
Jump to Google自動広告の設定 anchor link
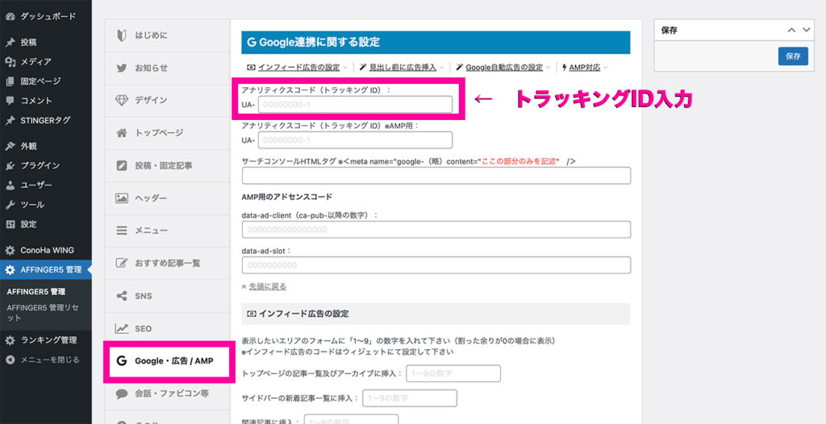pyautogui.click(x=504, y=68)
